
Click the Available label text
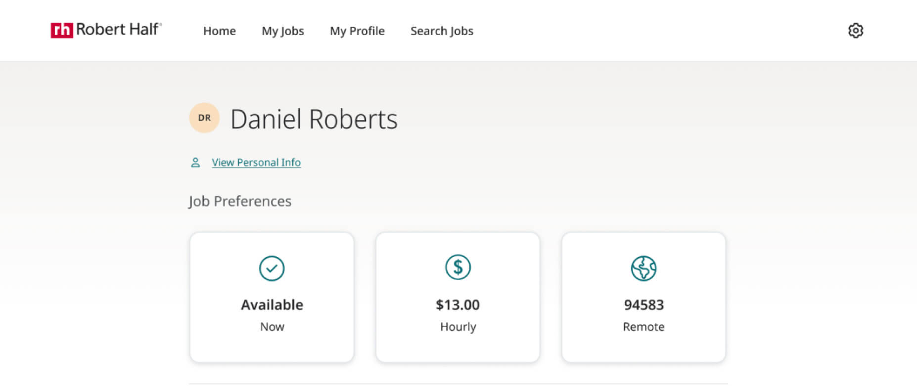click(x=272, y=305)
